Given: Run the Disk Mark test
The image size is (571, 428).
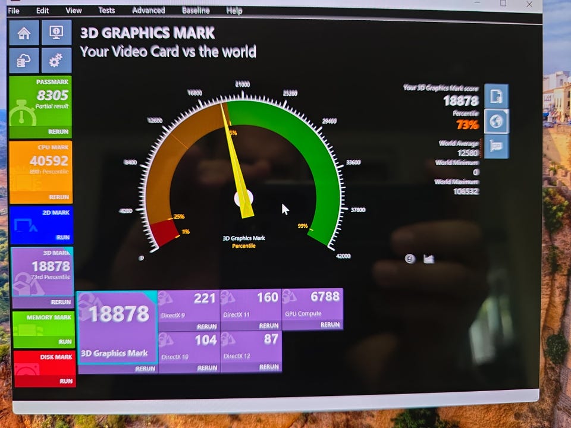Looking at the screenshot, I should pyautogui.click(x=66, y=381).
